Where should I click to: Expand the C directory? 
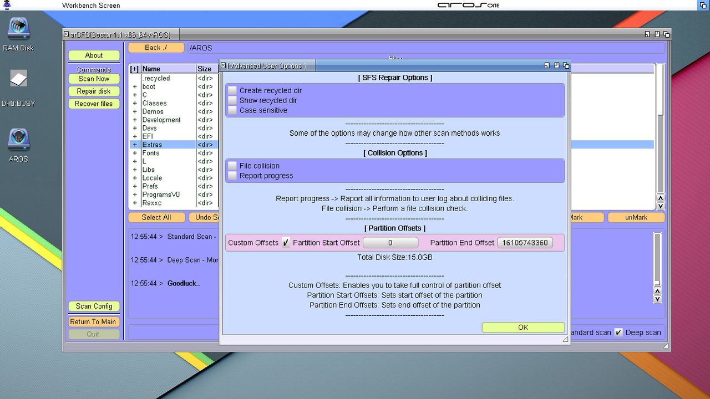click(134, 95)
